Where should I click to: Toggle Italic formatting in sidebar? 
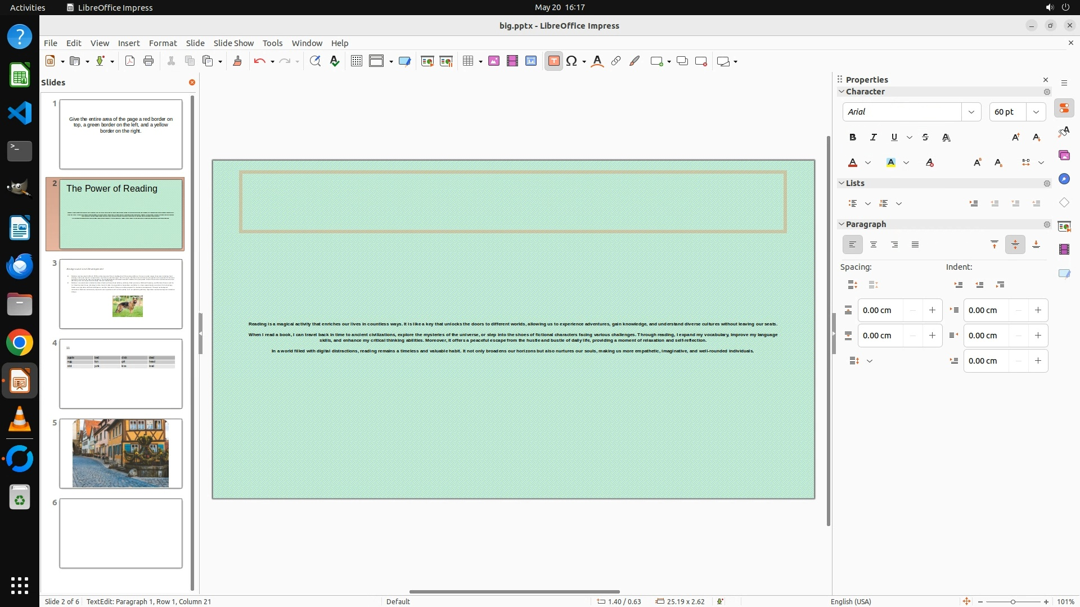[x=873, y=137]
